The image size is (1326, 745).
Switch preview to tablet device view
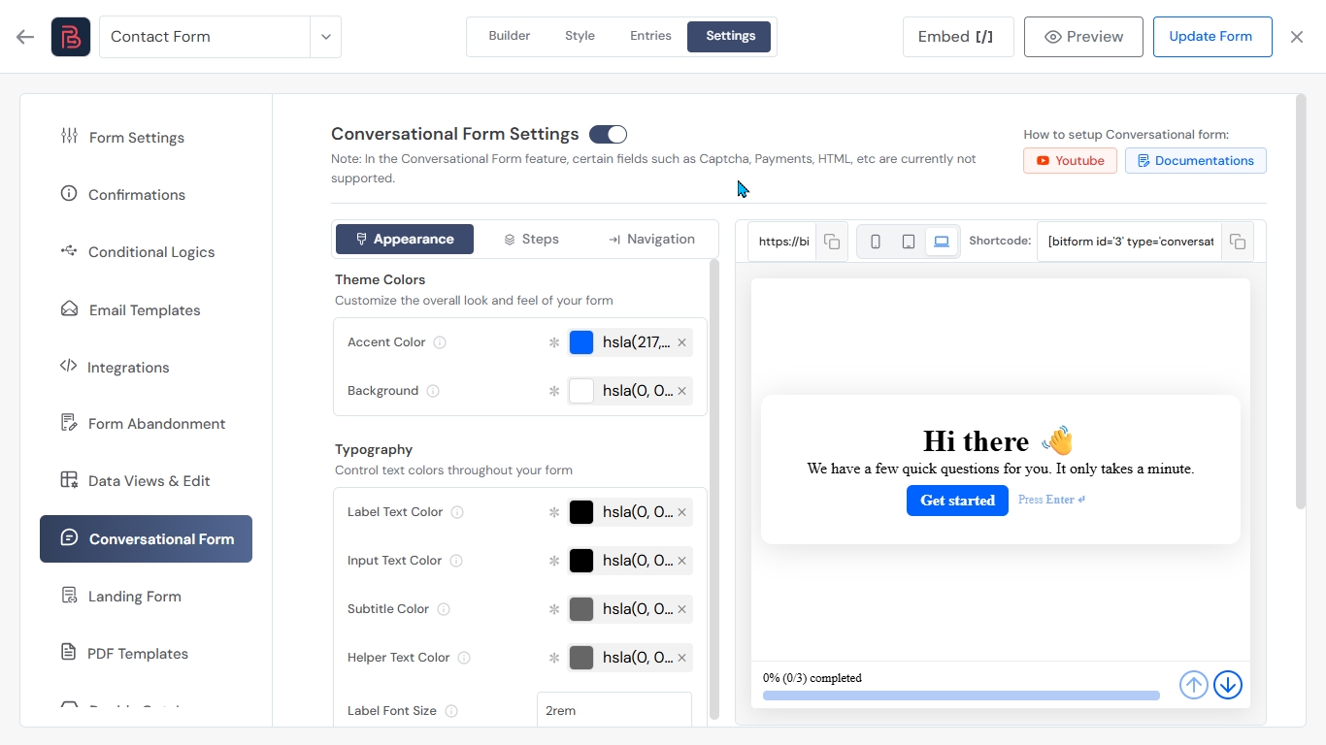tap(909, 242)
